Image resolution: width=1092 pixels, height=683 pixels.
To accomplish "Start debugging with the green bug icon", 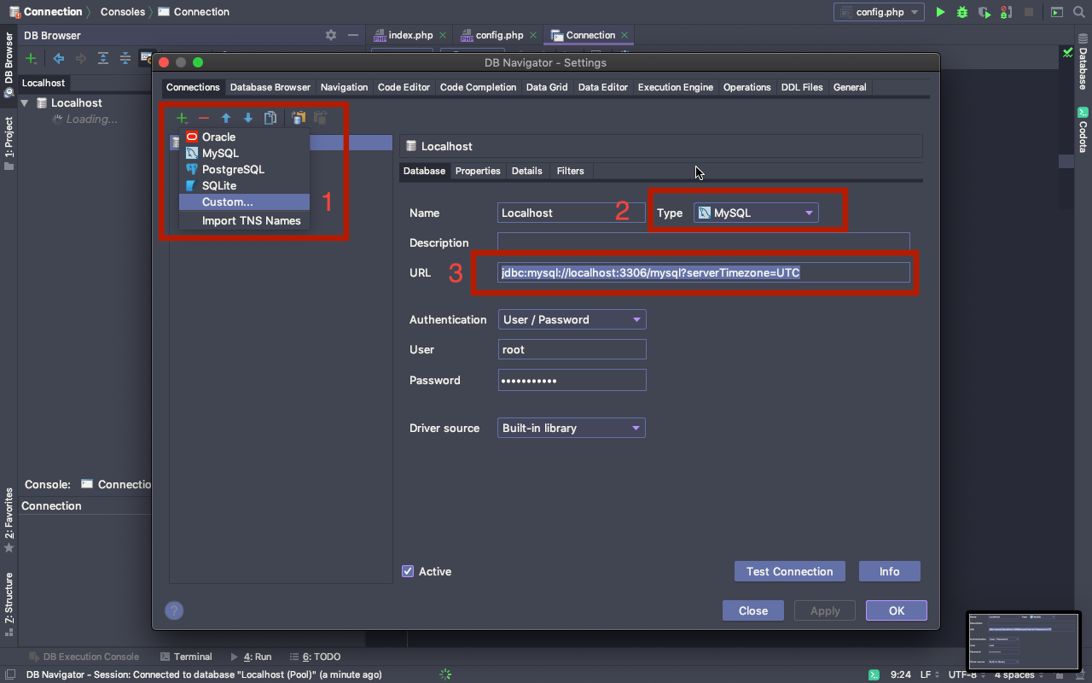I will click(962, 12).
